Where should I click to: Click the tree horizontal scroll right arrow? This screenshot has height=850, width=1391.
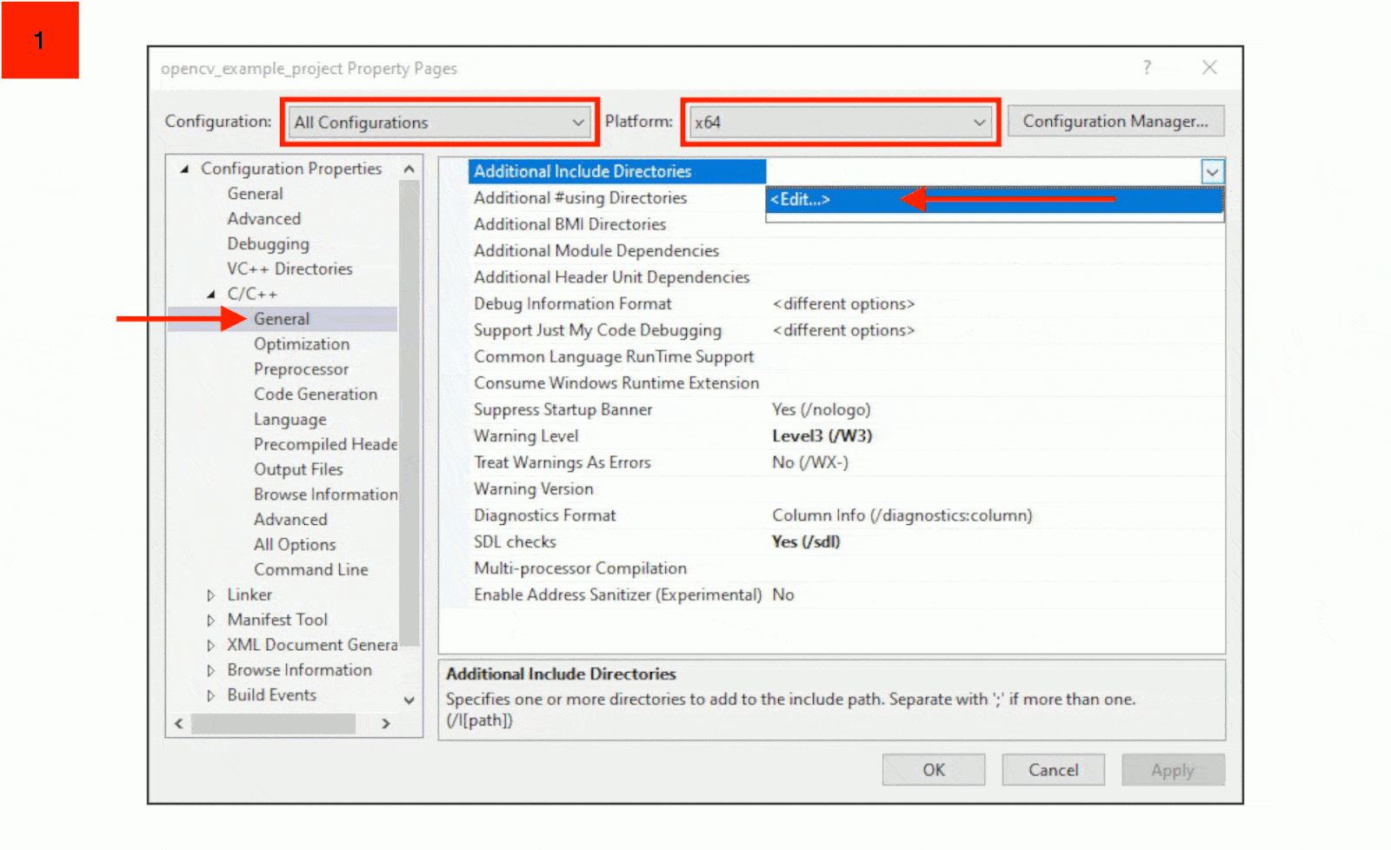386,723
